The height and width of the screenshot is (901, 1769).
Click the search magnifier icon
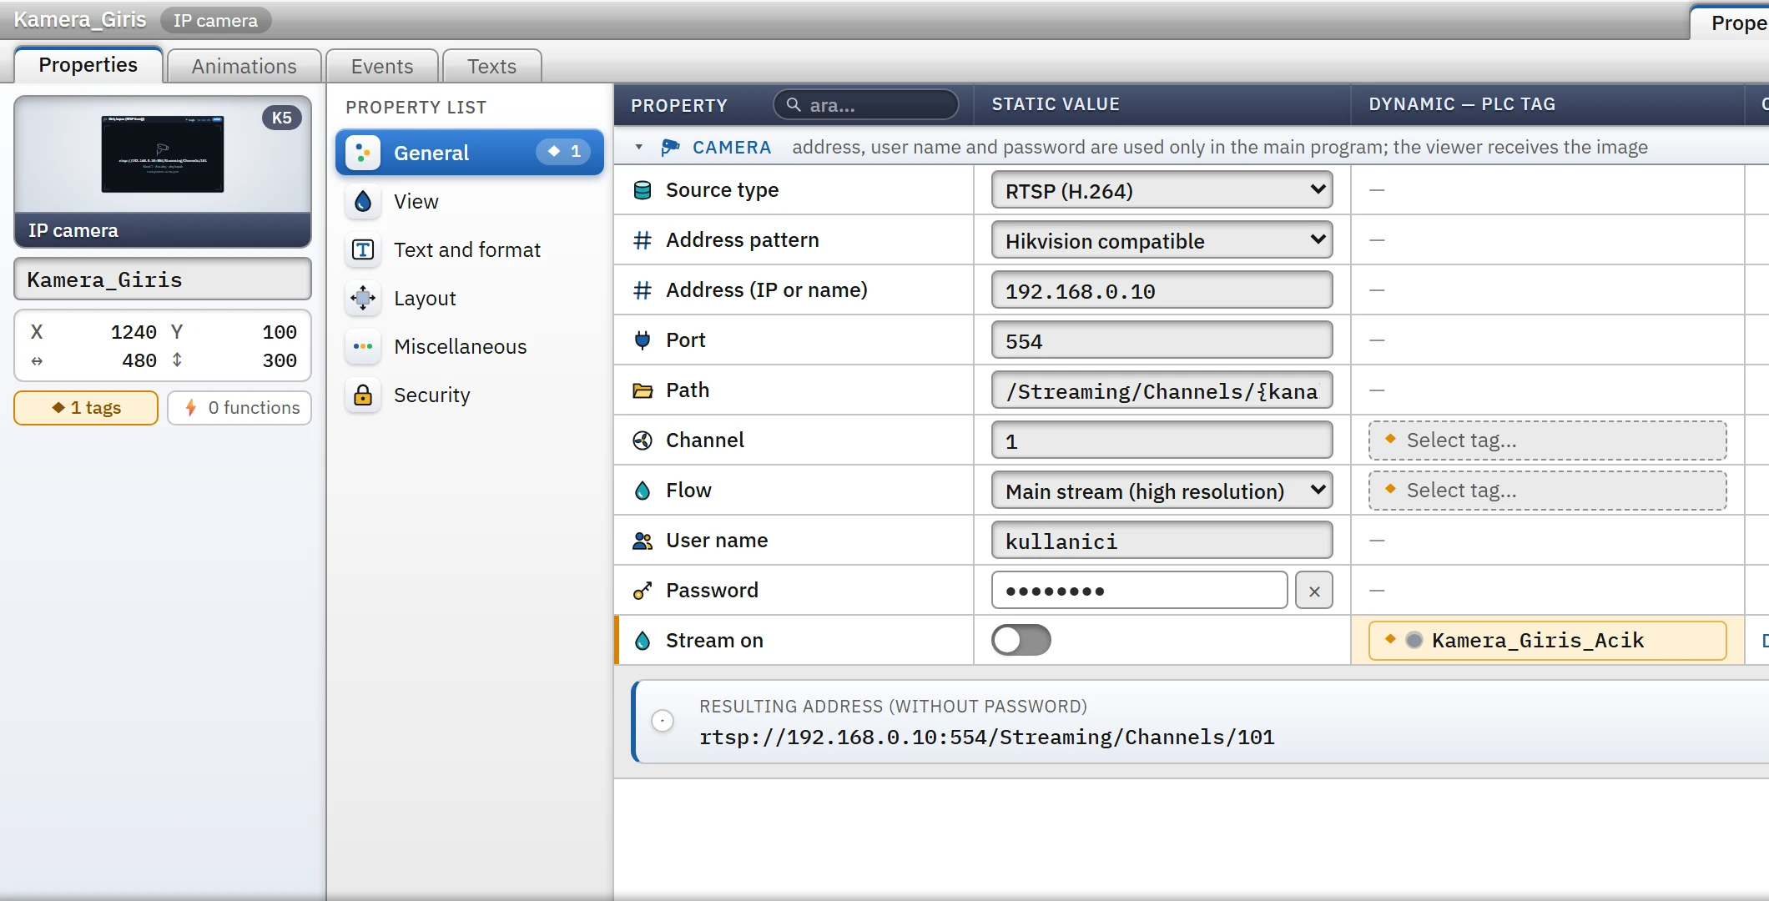tap(794, 105)
